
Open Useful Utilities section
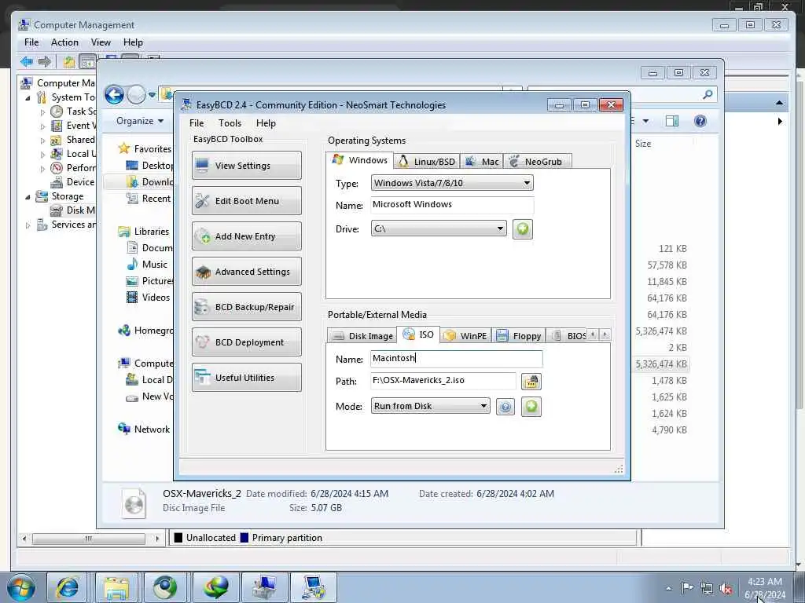coord(246,378)
